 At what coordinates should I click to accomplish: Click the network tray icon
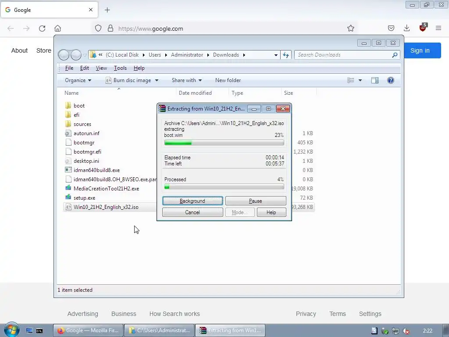pyautogui.click(x=396, y=331)
